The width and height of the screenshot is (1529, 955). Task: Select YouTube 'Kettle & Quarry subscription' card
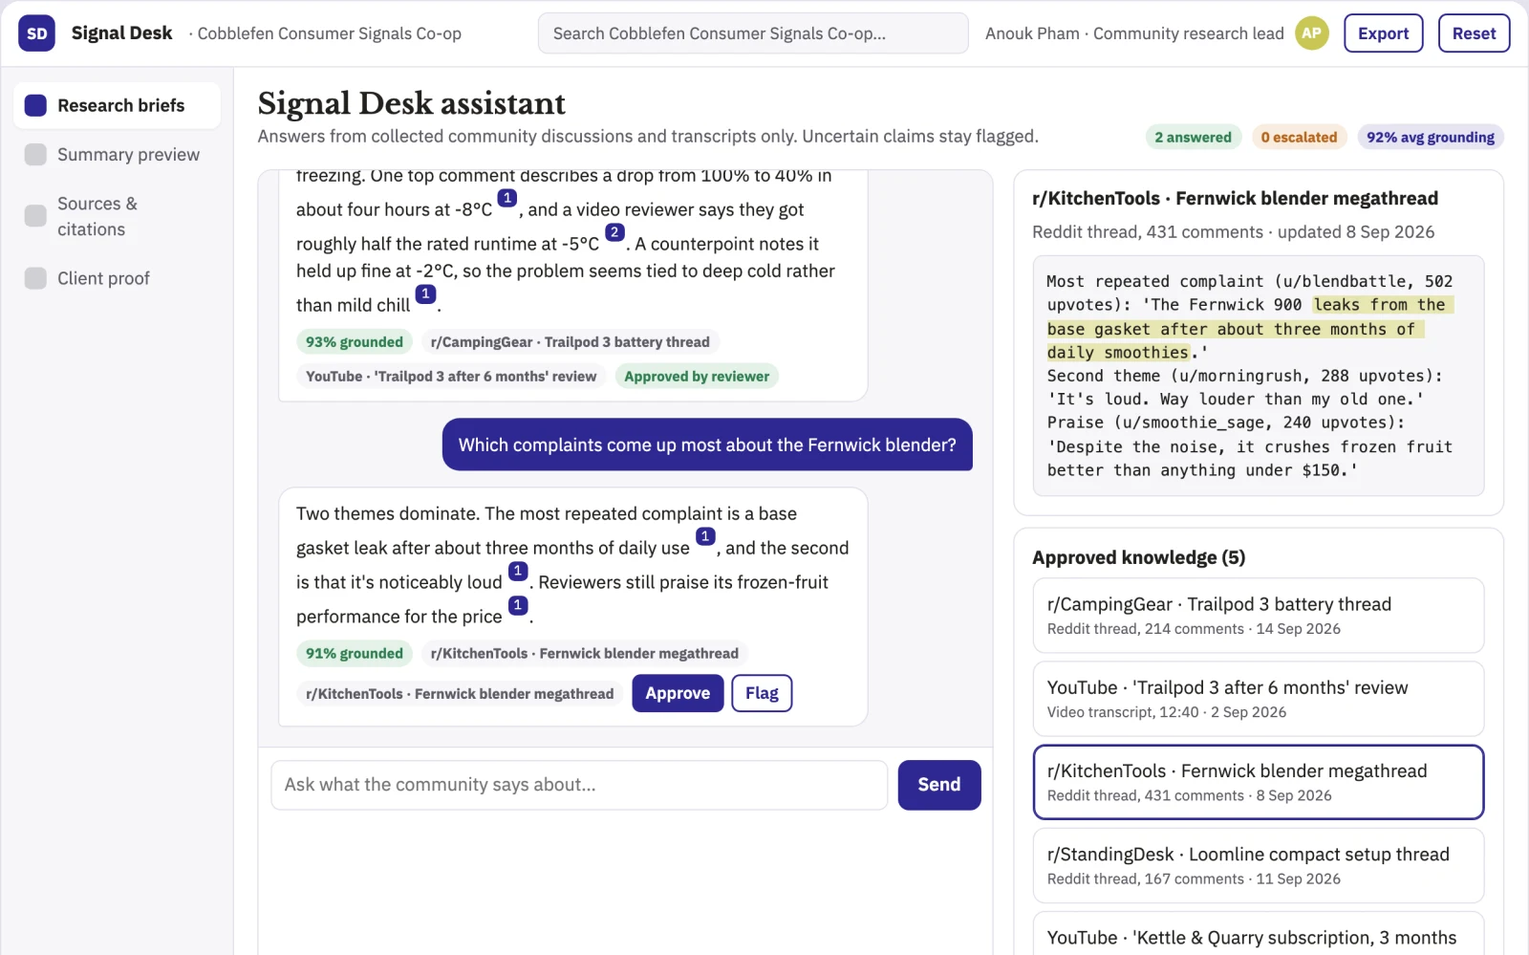pyautogui.click(x=1259, y=935)
